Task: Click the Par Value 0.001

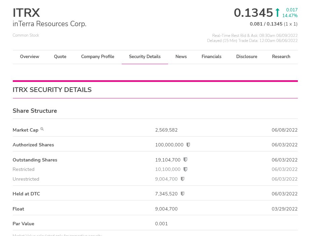Action: [x=161, y=224]
